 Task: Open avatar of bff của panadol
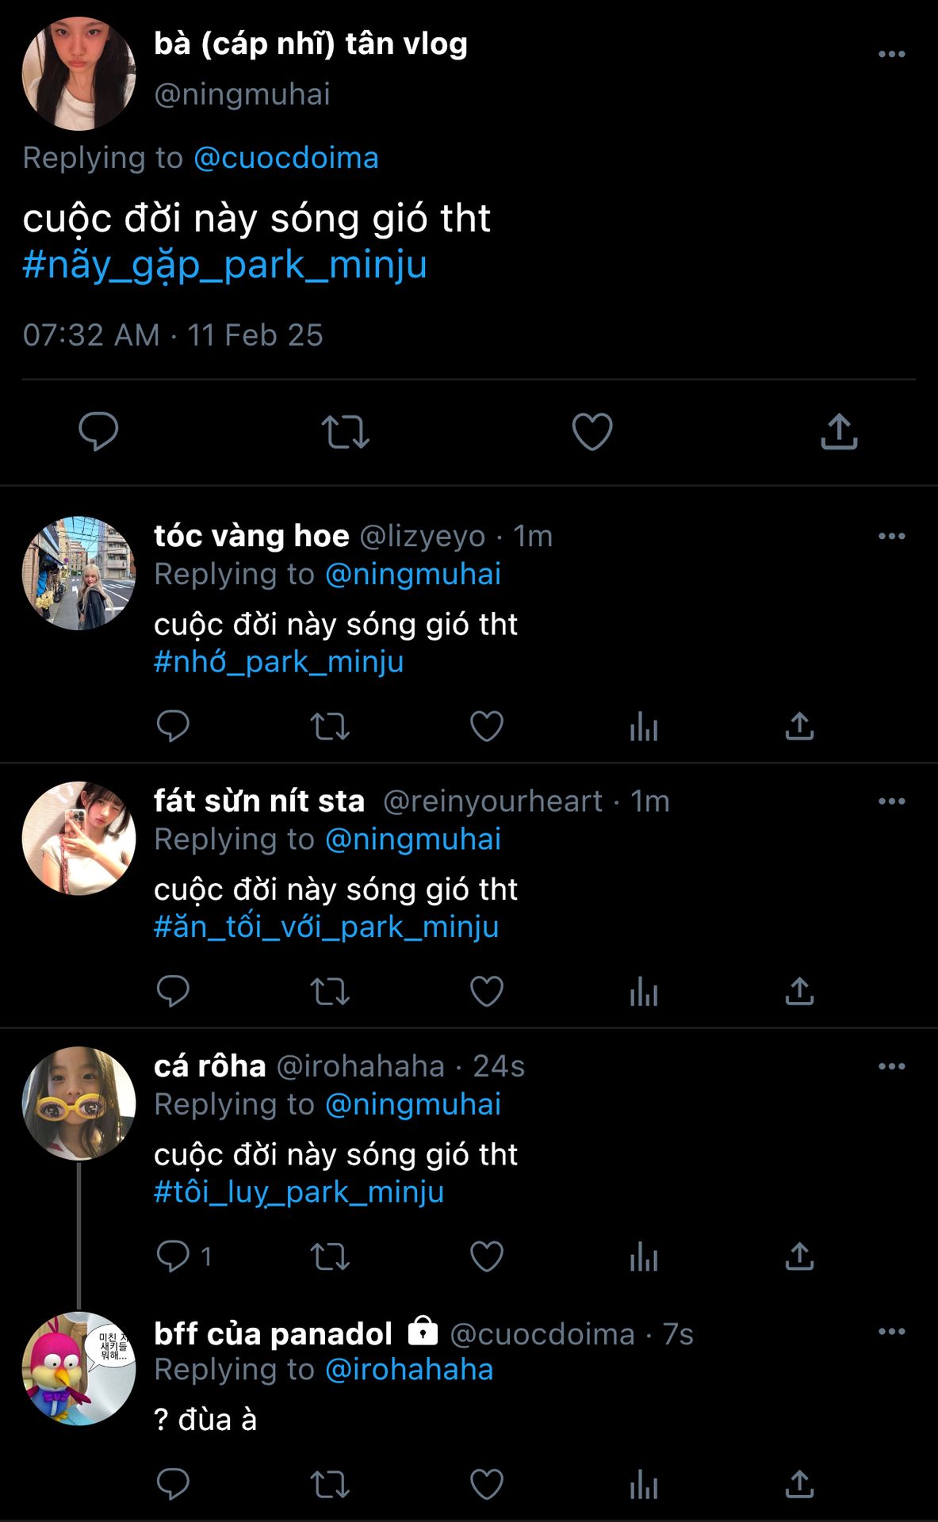click(x=78, y=1368)
